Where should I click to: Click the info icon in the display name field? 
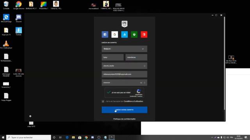pos(145,66)
